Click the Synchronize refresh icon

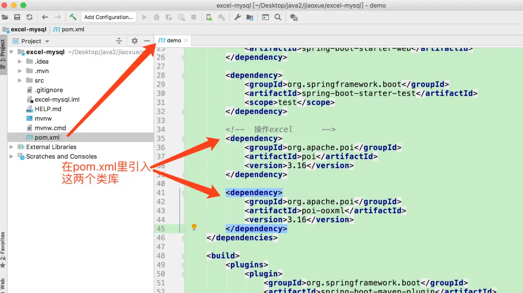pyautogui.click(x=30, y=17)
